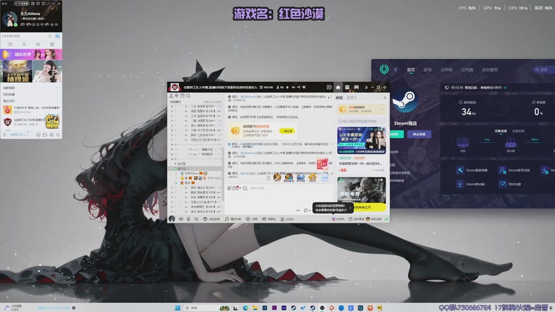Open the 云存档 tab in accelerator

pos(446,70)
